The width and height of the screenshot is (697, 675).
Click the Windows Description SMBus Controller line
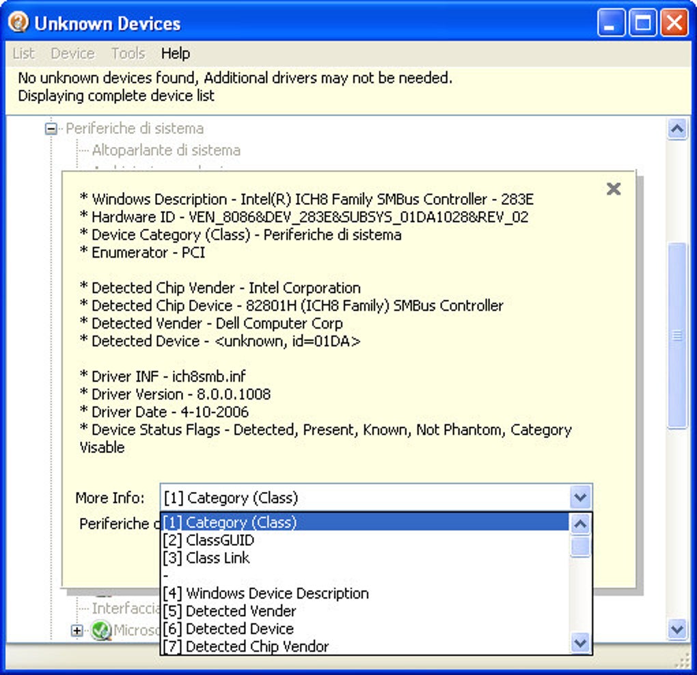coord(307,199)
